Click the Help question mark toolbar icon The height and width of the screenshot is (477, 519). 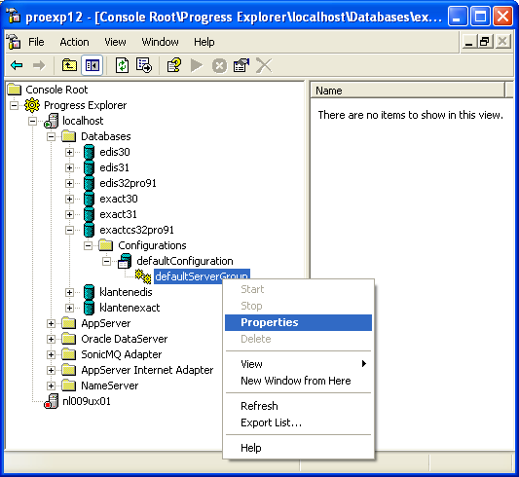[x=174, y=65]
